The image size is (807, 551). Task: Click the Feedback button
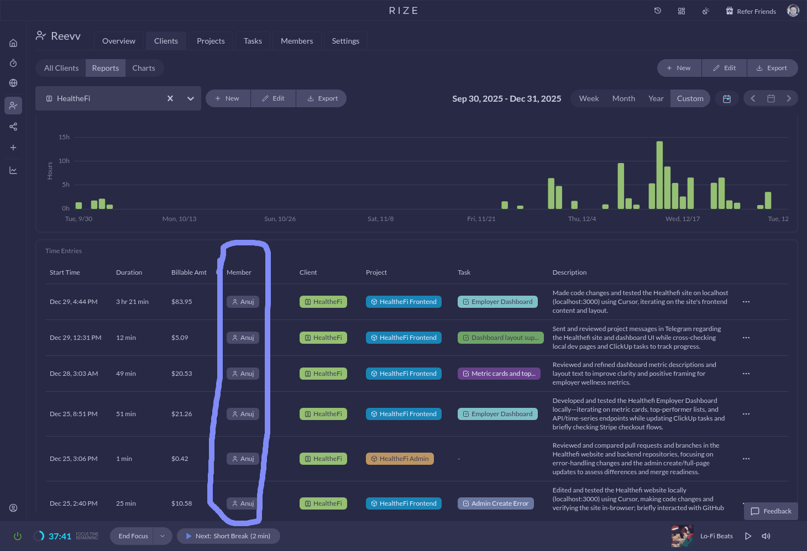pos(771,511)
